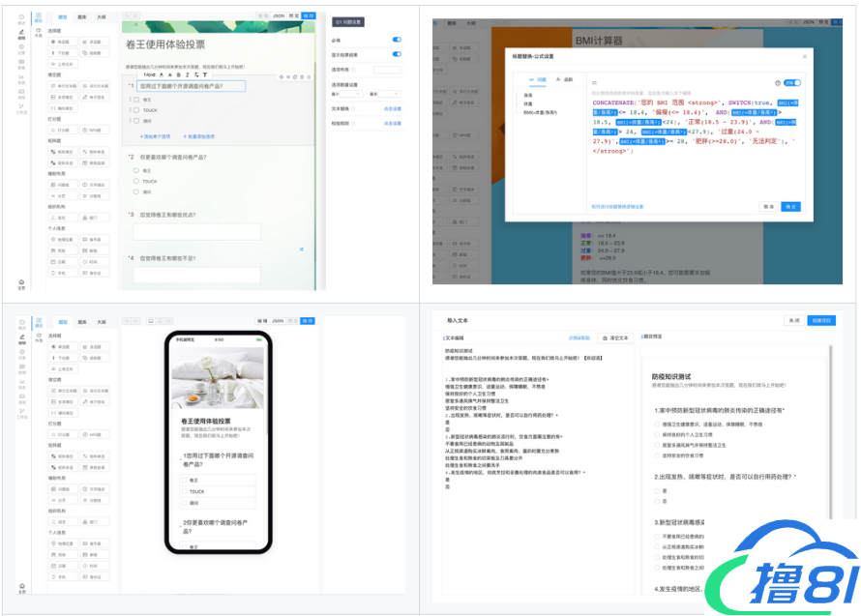Select the 身高 variable in the formula dialog list
The height and width of the screenshot is (616, 861).
click(528, 95)
